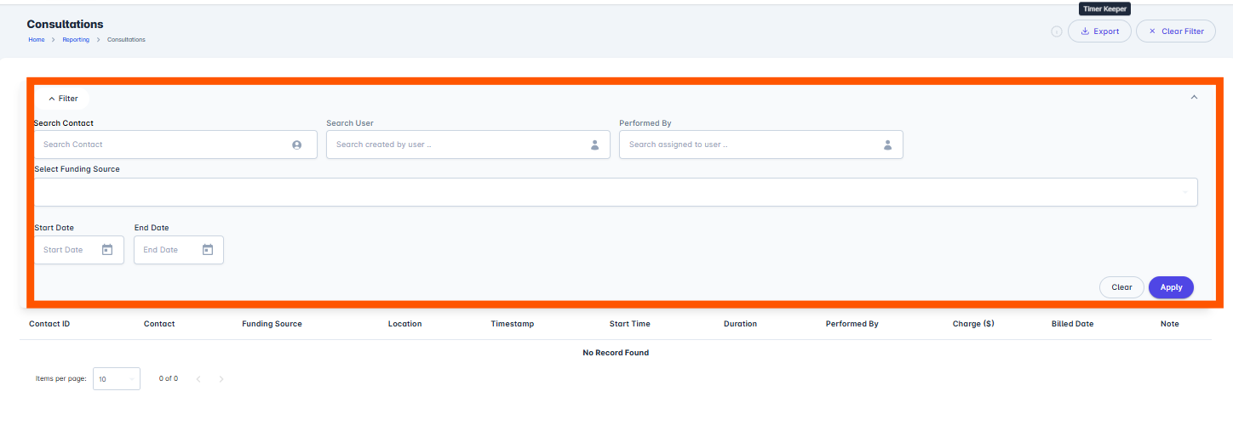The image size is (1233, 431).
Task: Open Reporting breadcrumb link
Action: click(x=76, y=40)
